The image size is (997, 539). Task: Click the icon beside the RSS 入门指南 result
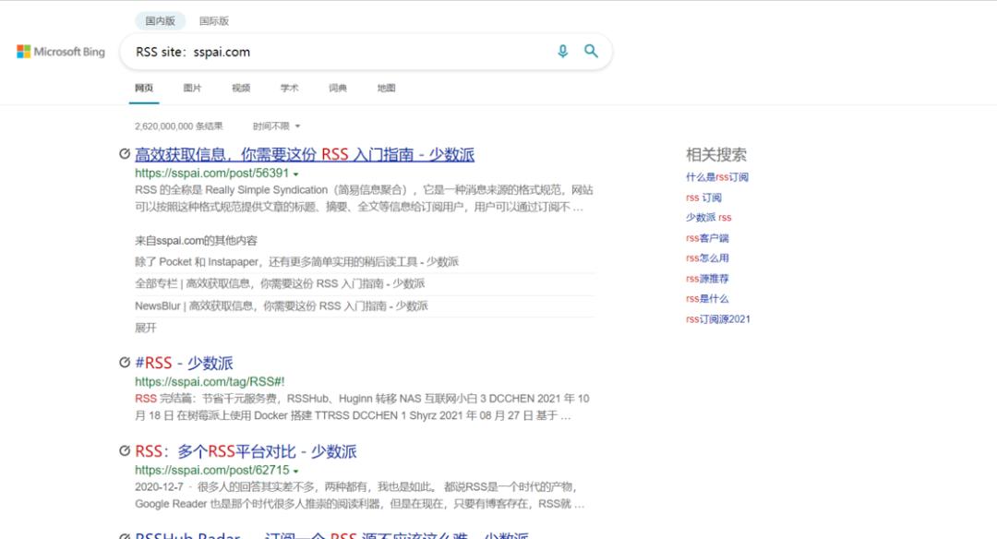125,153
